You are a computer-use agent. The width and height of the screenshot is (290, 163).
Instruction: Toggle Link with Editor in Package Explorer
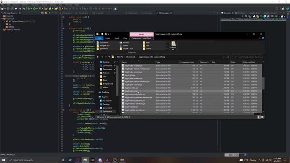click(46, 13)
